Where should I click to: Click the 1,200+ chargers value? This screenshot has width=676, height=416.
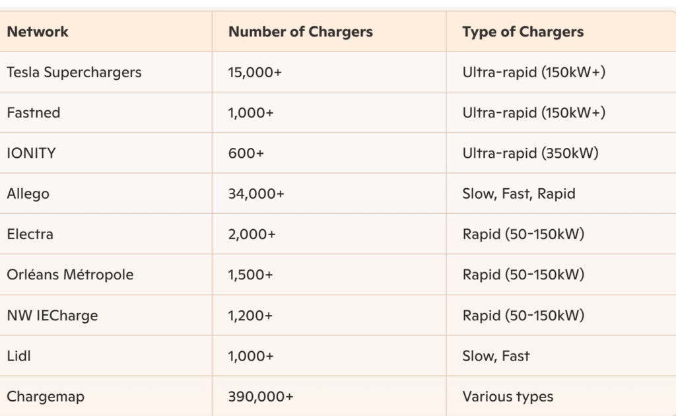[250, 316]
